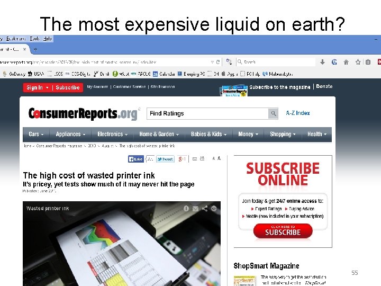Click the ShopSmart magazine cover thumbnail
This screenshot has width=381, height=286.
point(244,281)
